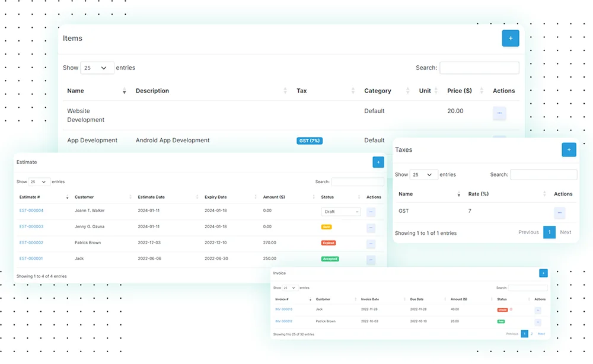Select page 2 in Invoice pagination
The height and width of the screenshot is (364, 593).
coord(532,334)
